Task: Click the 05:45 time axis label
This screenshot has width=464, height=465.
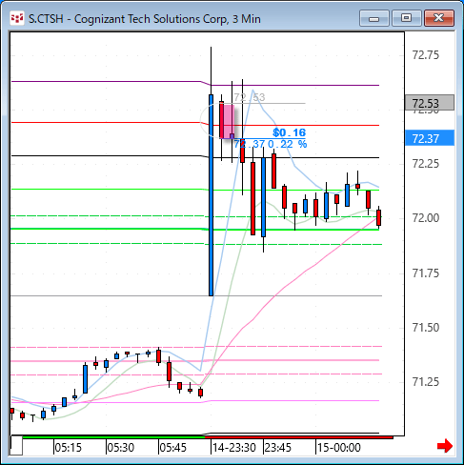Action: 173,448
